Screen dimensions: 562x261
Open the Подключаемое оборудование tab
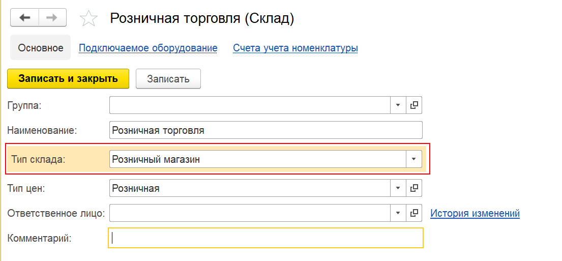[148, 48]
